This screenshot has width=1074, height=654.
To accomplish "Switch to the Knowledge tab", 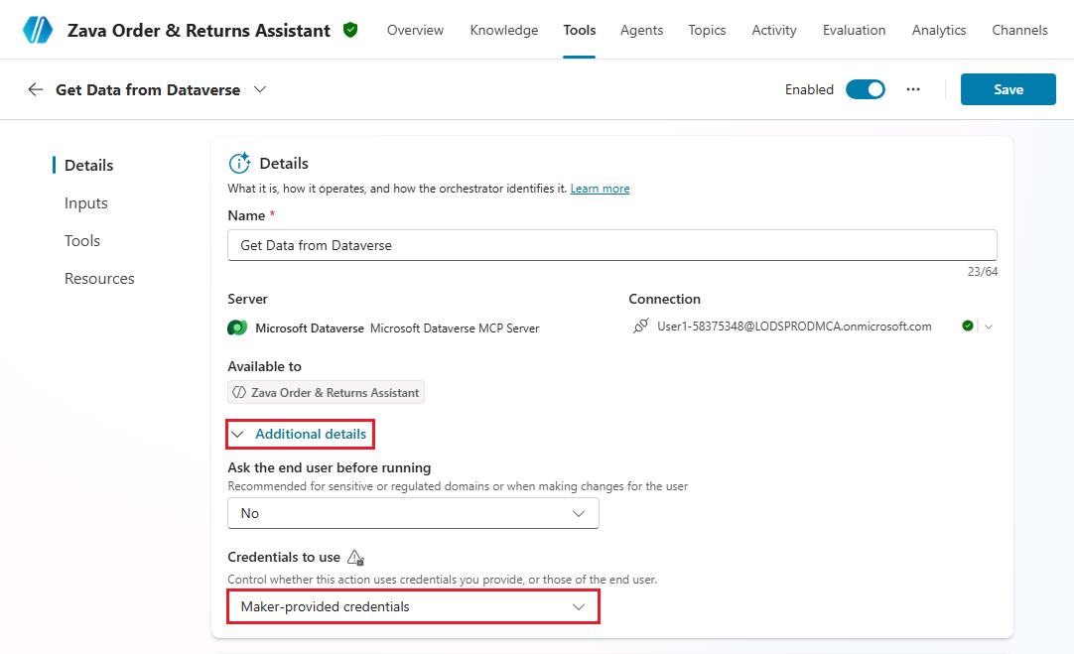I will [x=504, y=30].
